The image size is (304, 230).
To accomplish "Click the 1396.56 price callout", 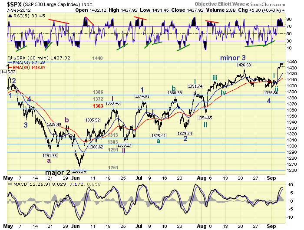I will click(271, 93).
